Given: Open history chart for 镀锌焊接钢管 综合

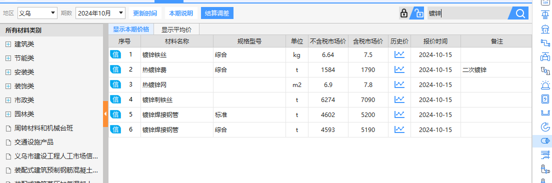Looking at the screenshot, I should point(399,129).
